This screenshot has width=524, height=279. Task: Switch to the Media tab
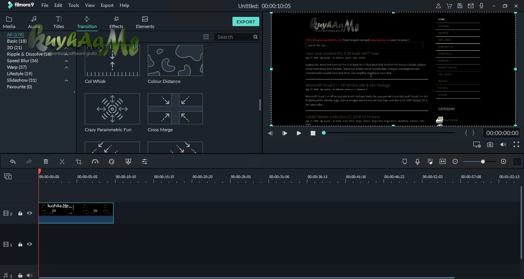pos(9,23)
